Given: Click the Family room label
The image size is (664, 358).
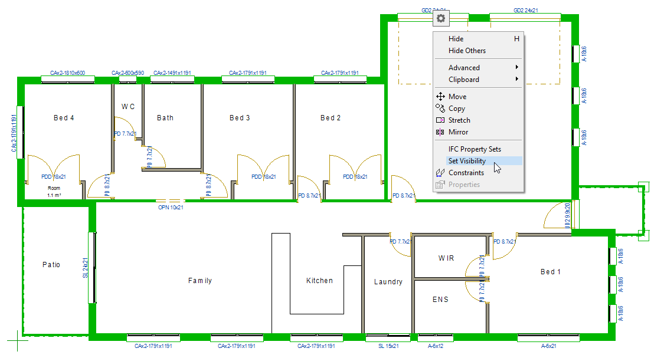Looking at the screenshot, I should 201,280.
